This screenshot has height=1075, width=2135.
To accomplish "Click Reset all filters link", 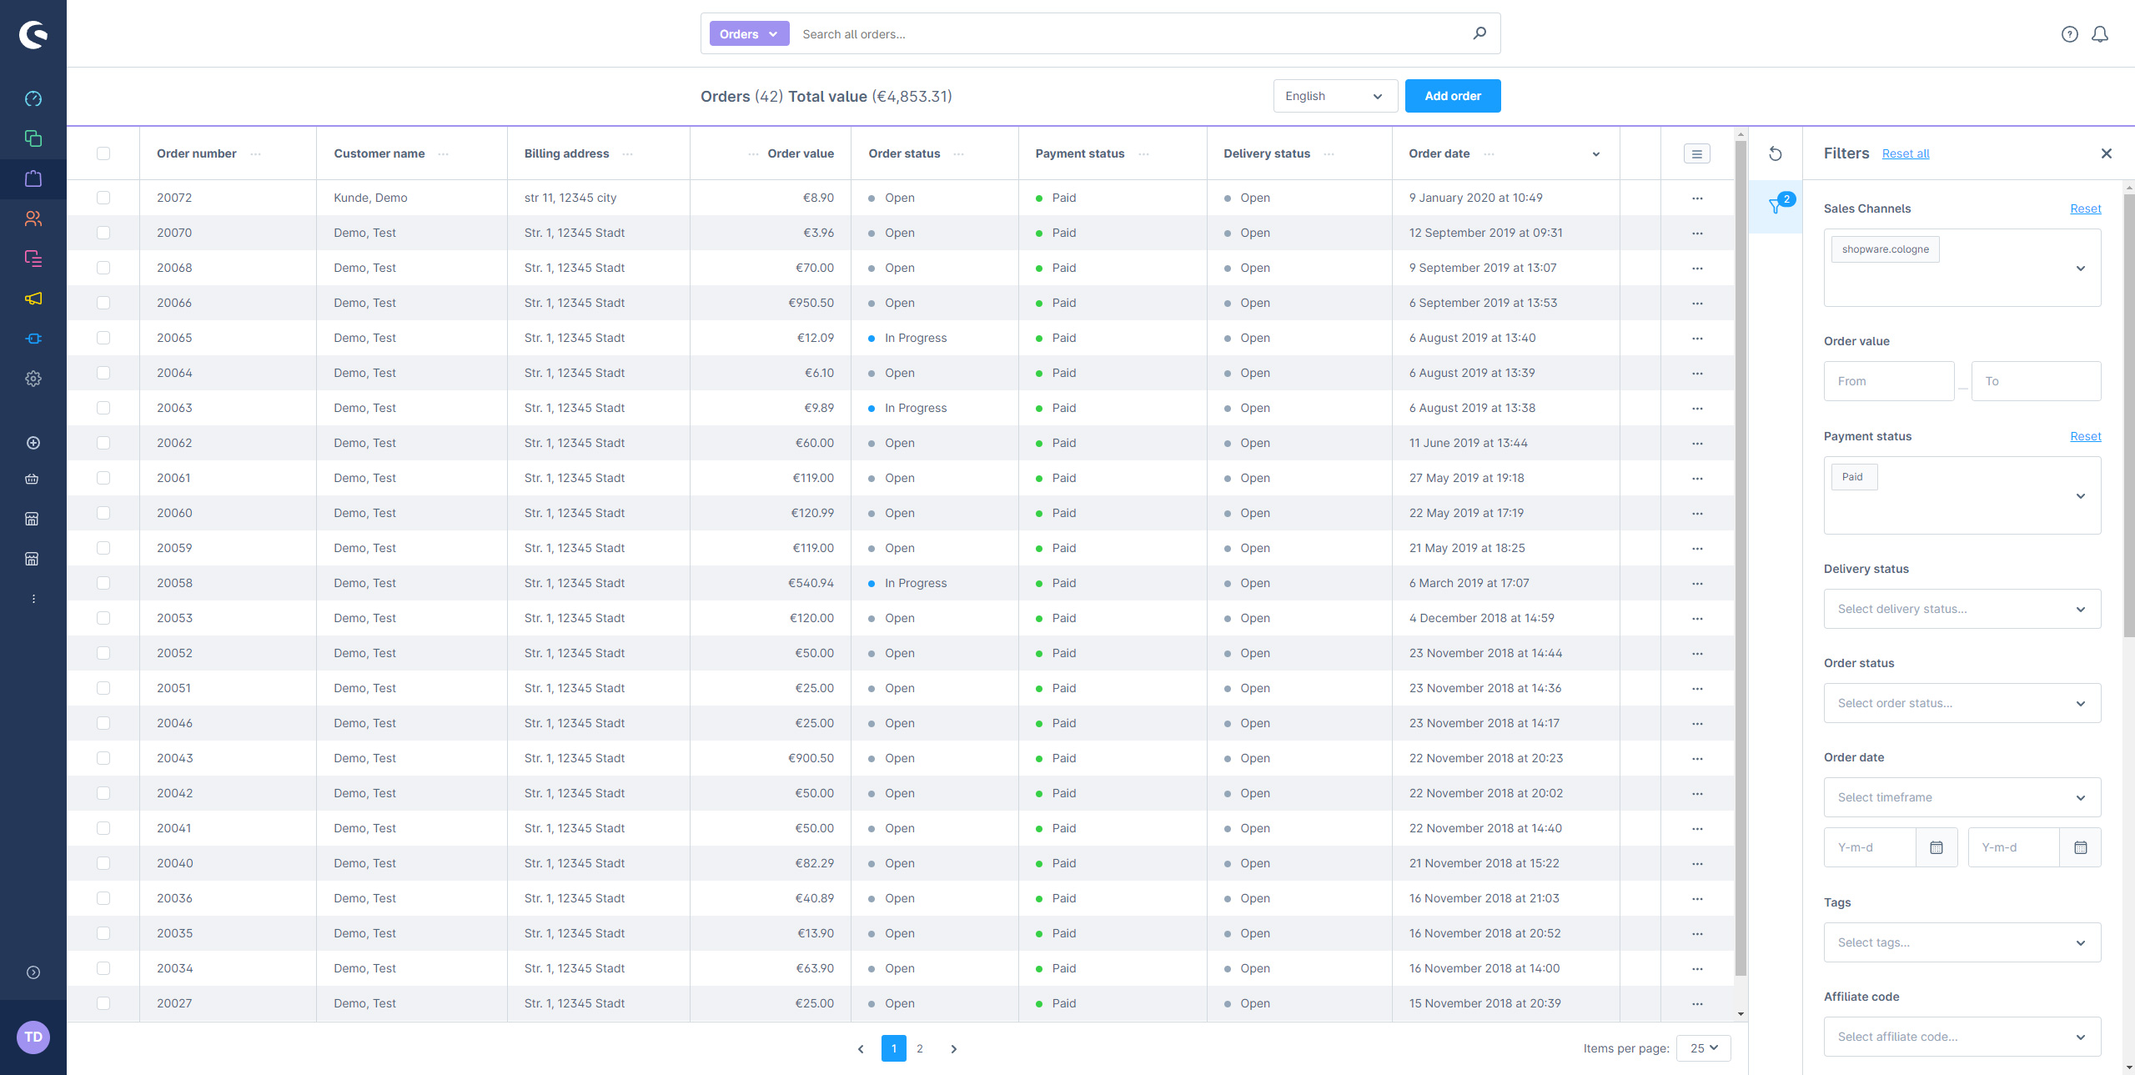I will 1905,153.
